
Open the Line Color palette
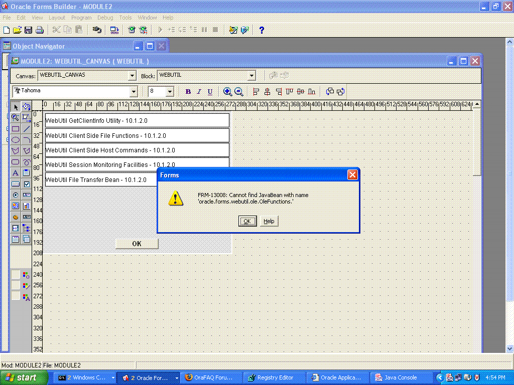26,286
